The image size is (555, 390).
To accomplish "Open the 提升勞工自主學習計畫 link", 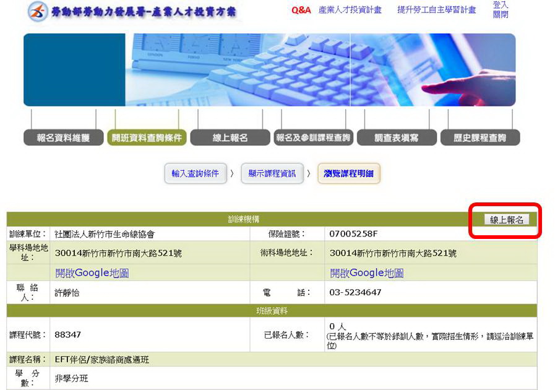I will coord(436,10).
